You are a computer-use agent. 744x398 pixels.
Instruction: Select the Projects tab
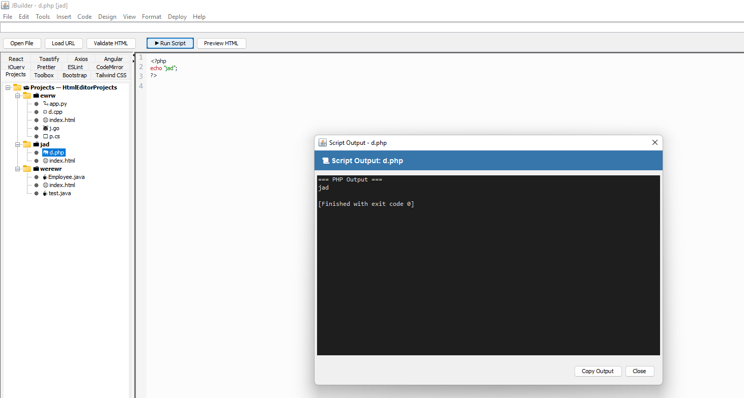[16, 75]
